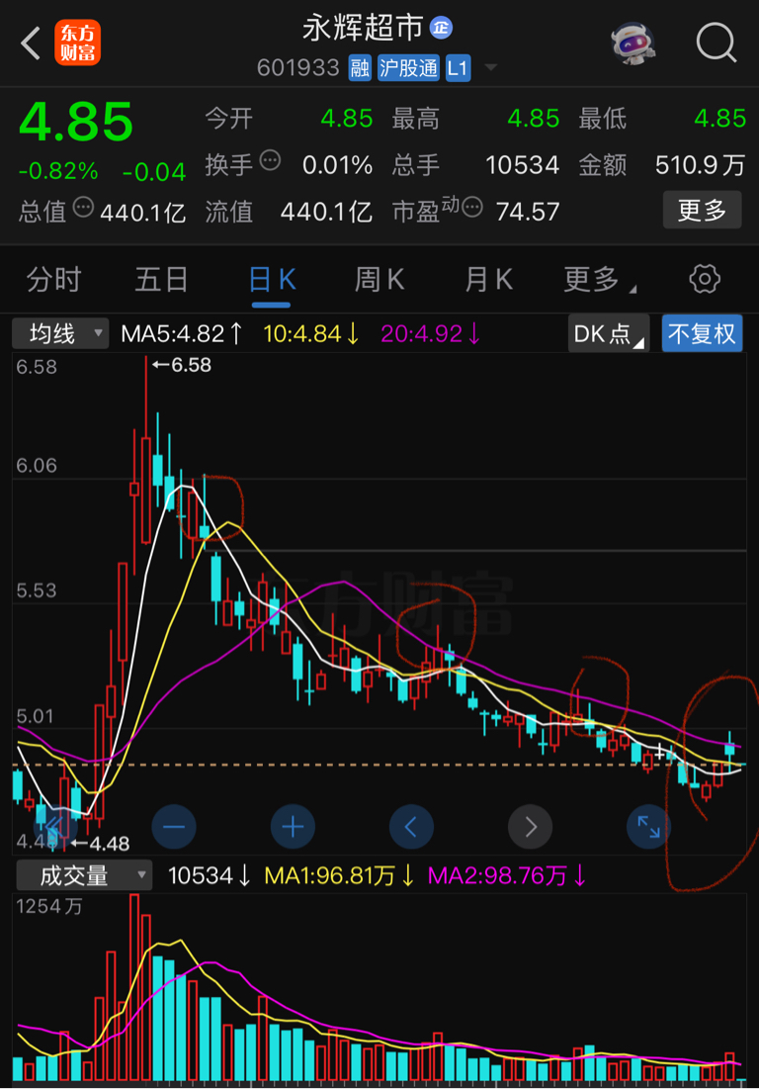Tap the MA1:96.81万 volume label
Viewport: 759px width, 1089px height.
point(340,875)
